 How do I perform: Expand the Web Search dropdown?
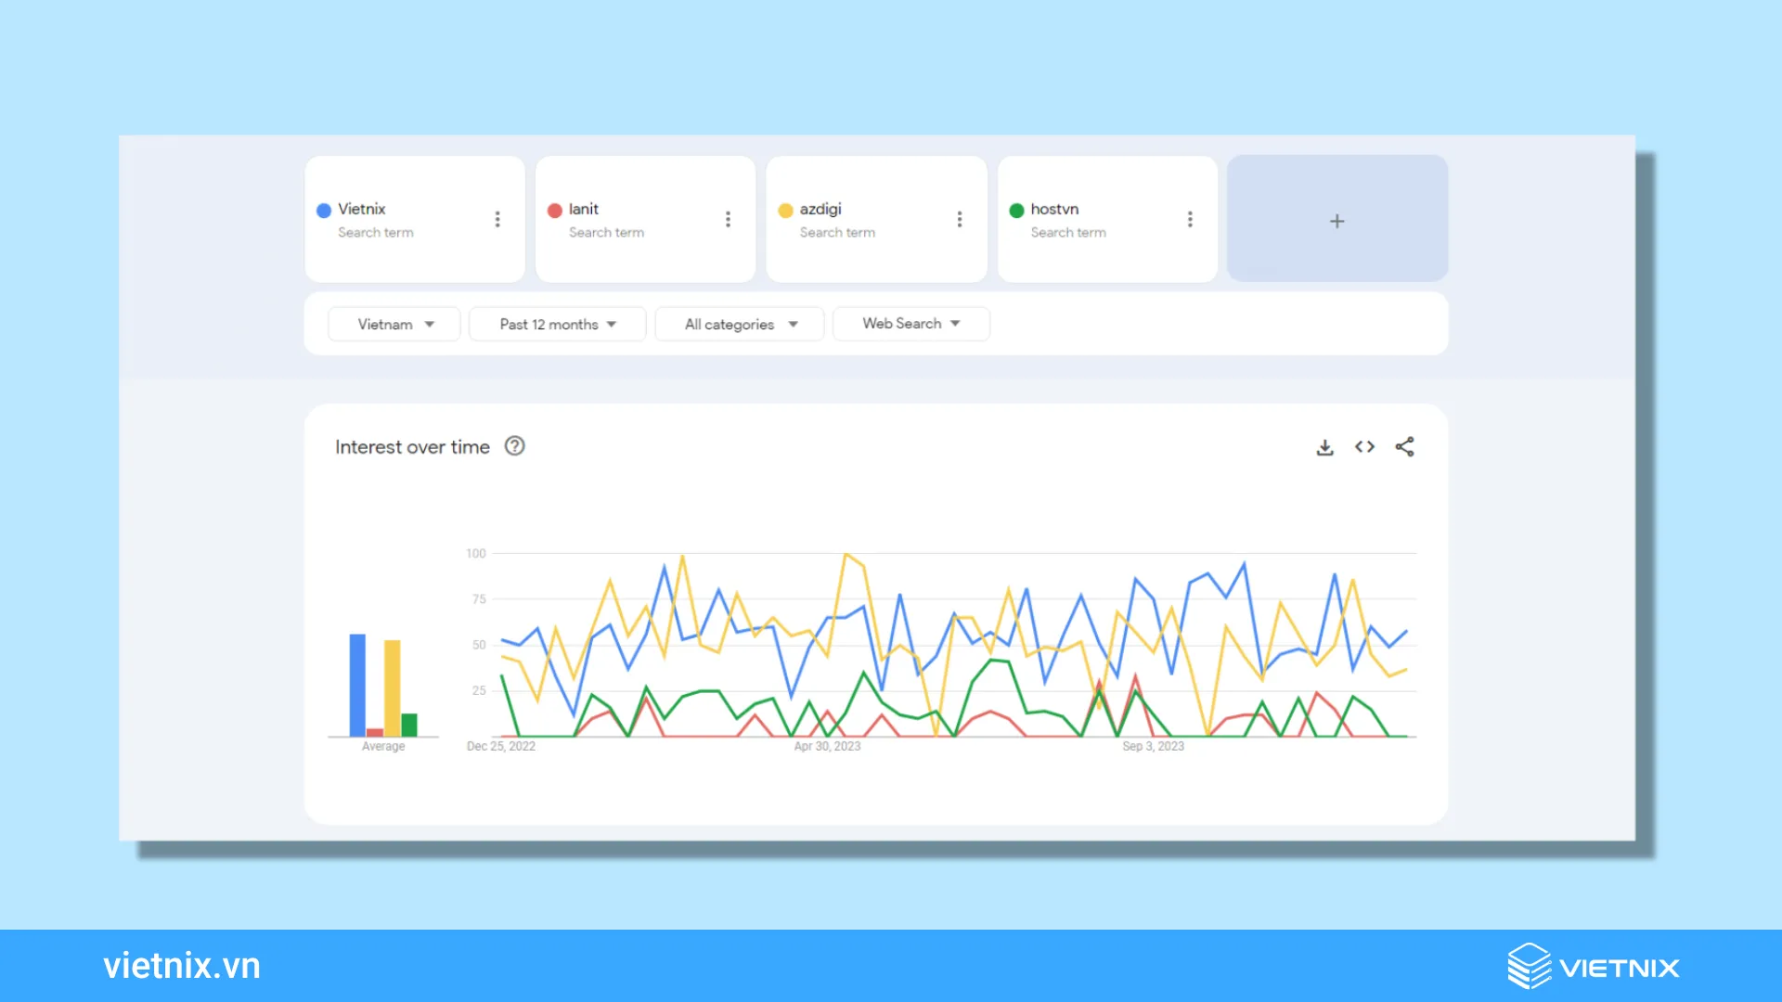(x=910, y=324)
